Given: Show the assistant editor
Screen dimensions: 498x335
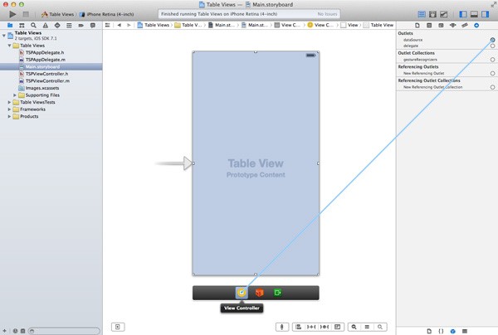Looking at the screenshot, I should (x=432, y=14).
